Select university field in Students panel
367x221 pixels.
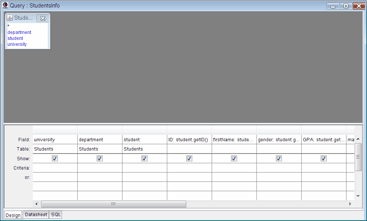[17, 44]
